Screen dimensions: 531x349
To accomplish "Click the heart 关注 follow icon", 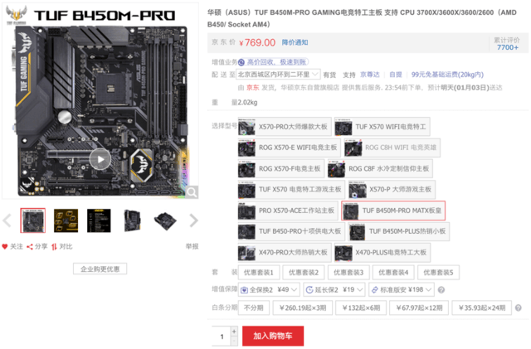I will [x=5, y=247].
